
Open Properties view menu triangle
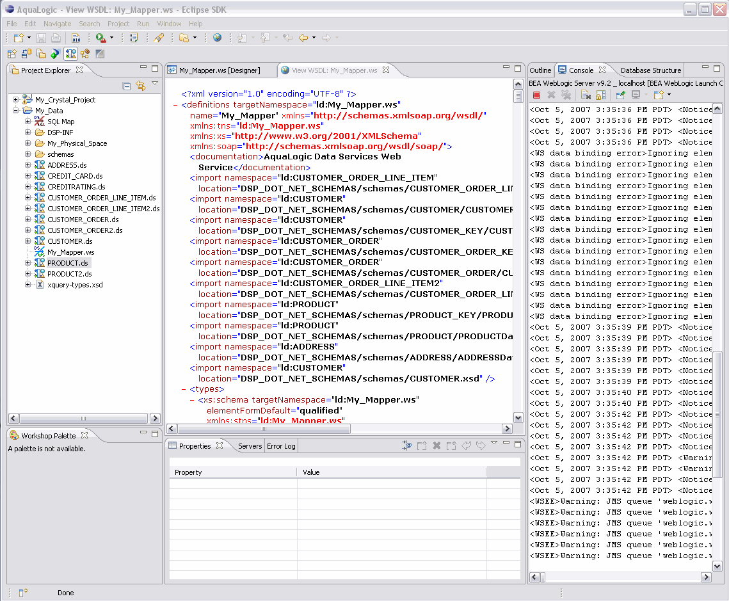click(x=494, y=444)
